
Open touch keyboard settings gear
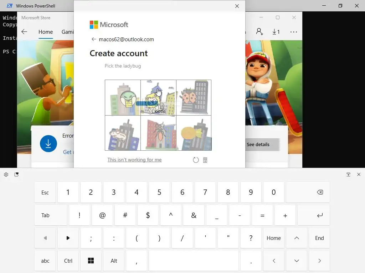tap(6, 175)
